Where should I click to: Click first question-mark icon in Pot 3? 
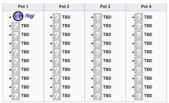tap(98, 17)
